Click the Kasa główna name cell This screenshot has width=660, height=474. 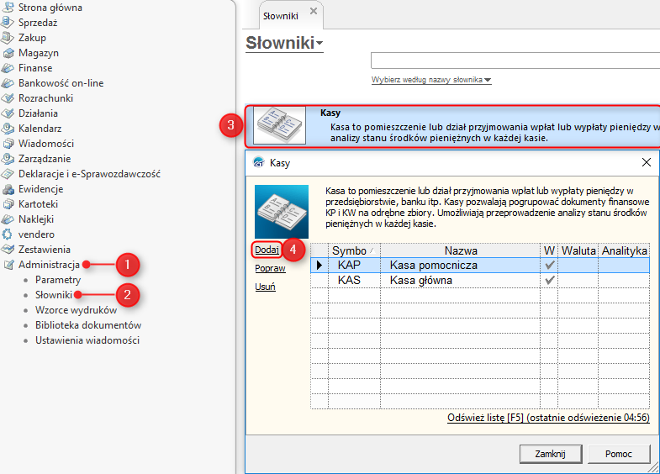461,280
